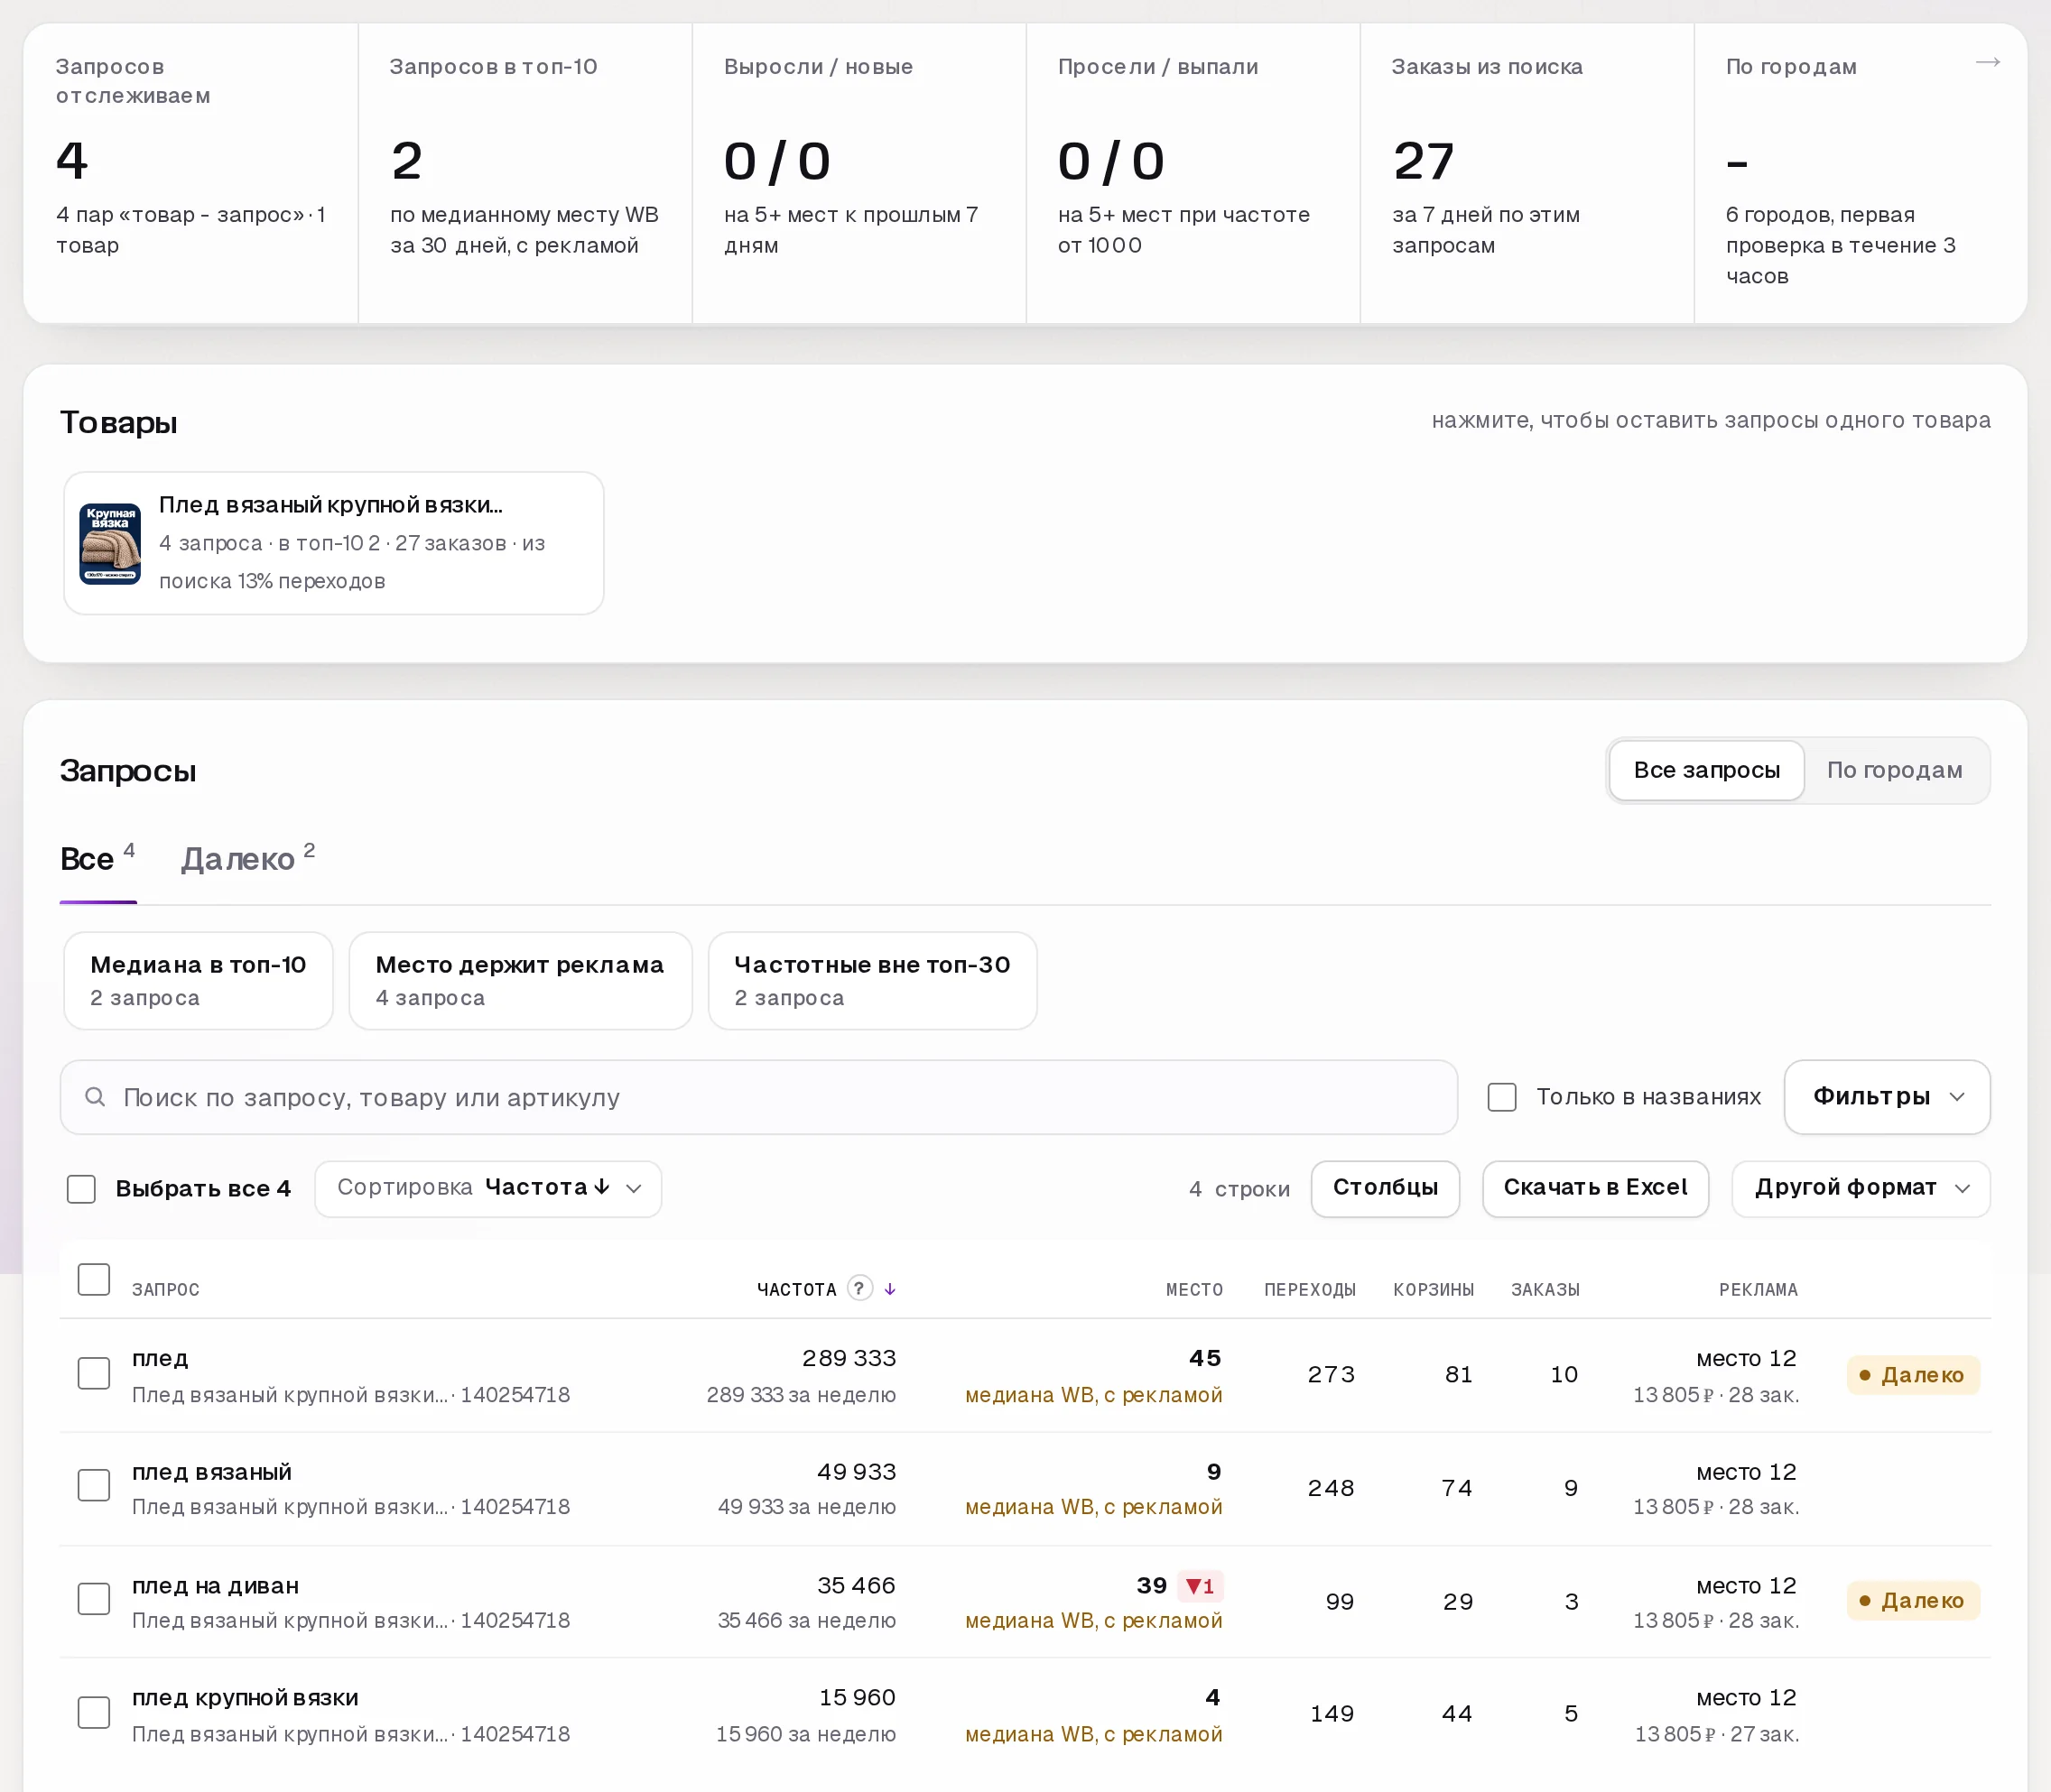Screen dimensions: 2051x1792
Task: Apply the Медиана в топ-10 filter chip
Action: 198,980
